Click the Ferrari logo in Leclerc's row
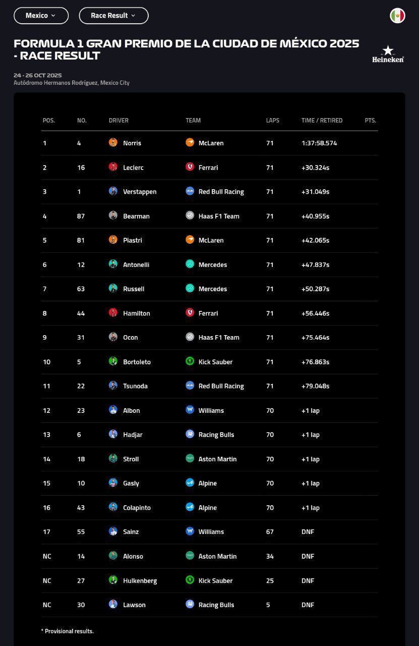 [190, 167]
